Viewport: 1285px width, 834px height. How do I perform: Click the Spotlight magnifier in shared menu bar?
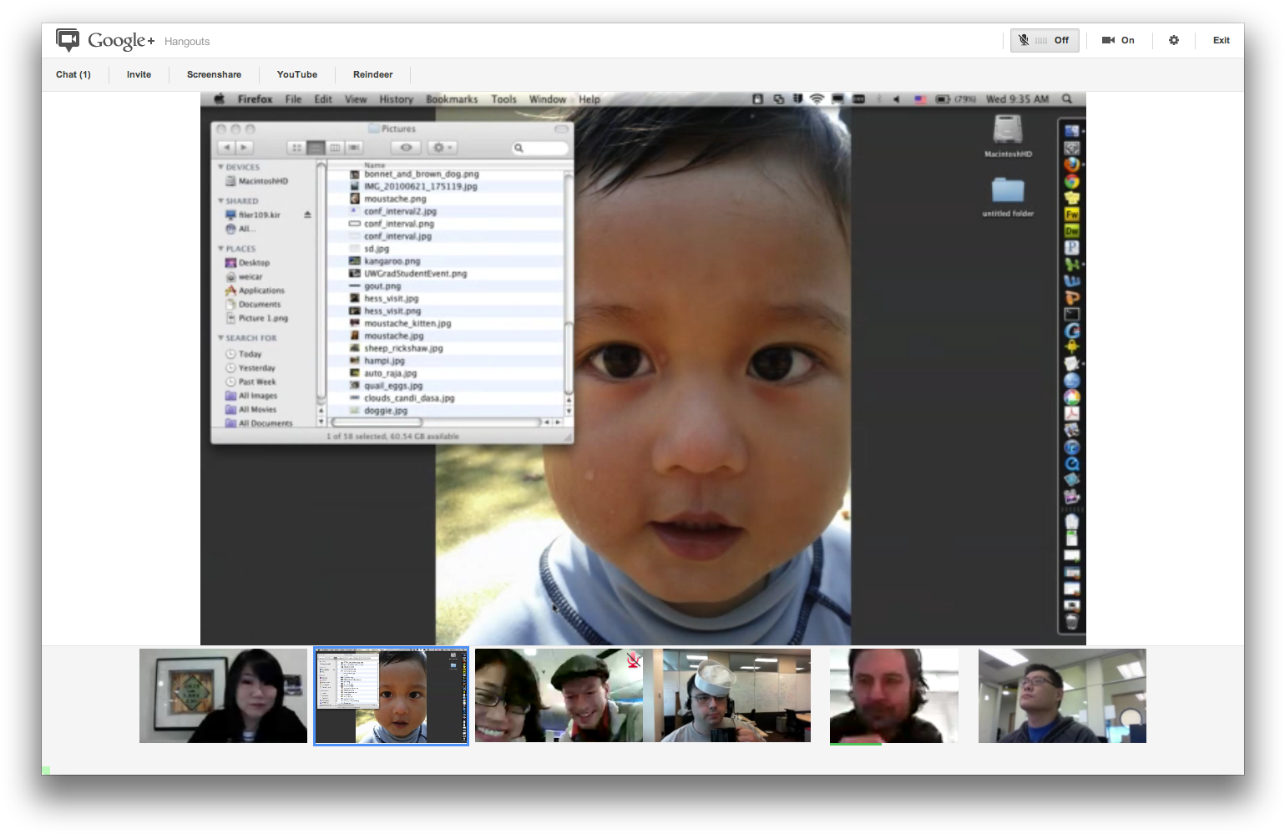pyautogui.click(x=1066, y=99)
